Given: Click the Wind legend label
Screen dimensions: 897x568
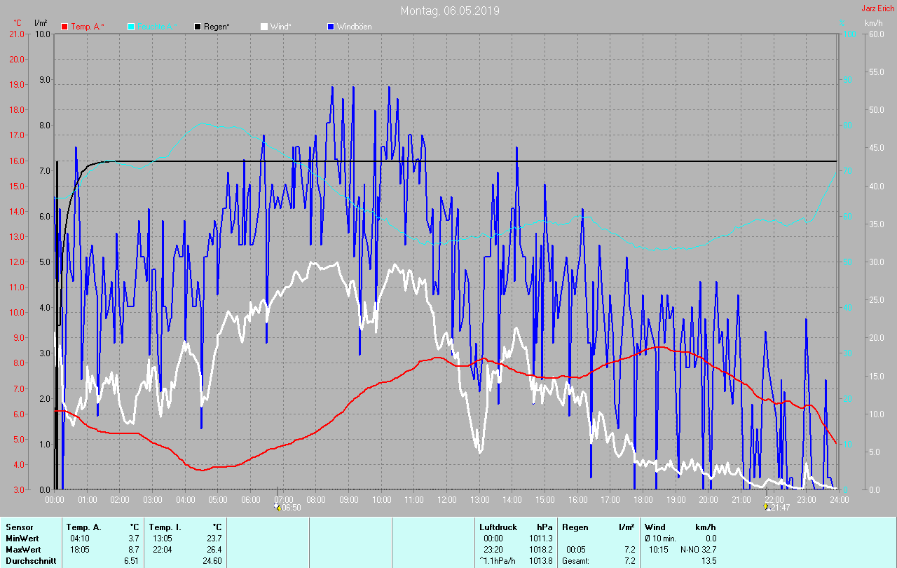Looking at the screenshot, I should [x=280, y=27].
